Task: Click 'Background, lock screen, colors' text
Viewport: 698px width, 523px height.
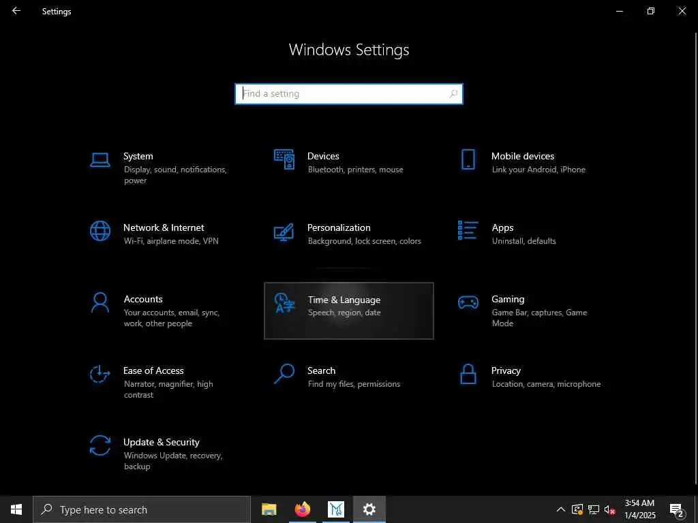Action: [365, 241]
